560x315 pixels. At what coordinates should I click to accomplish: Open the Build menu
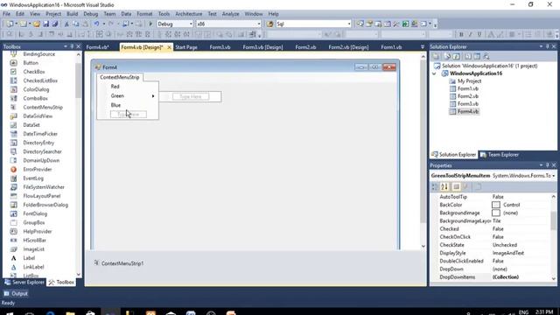(x=72, y=14)
